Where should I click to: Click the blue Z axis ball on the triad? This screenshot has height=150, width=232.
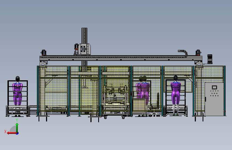click(17, 133)
